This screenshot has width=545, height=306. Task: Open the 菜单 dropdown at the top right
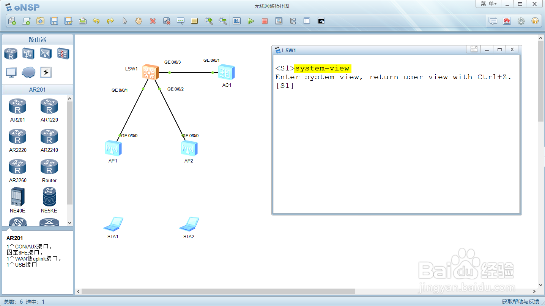point(488,4)
